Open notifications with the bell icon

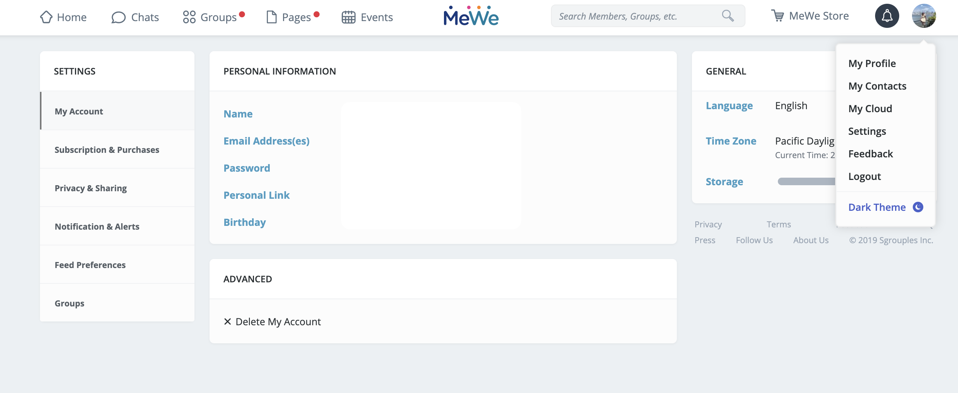click(x=887, y=16)
